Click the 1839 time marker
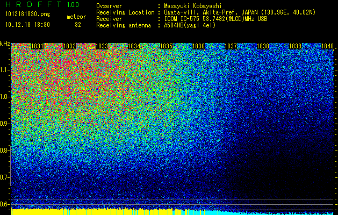Screen dimensions: 338x215 tap(295, 46)
